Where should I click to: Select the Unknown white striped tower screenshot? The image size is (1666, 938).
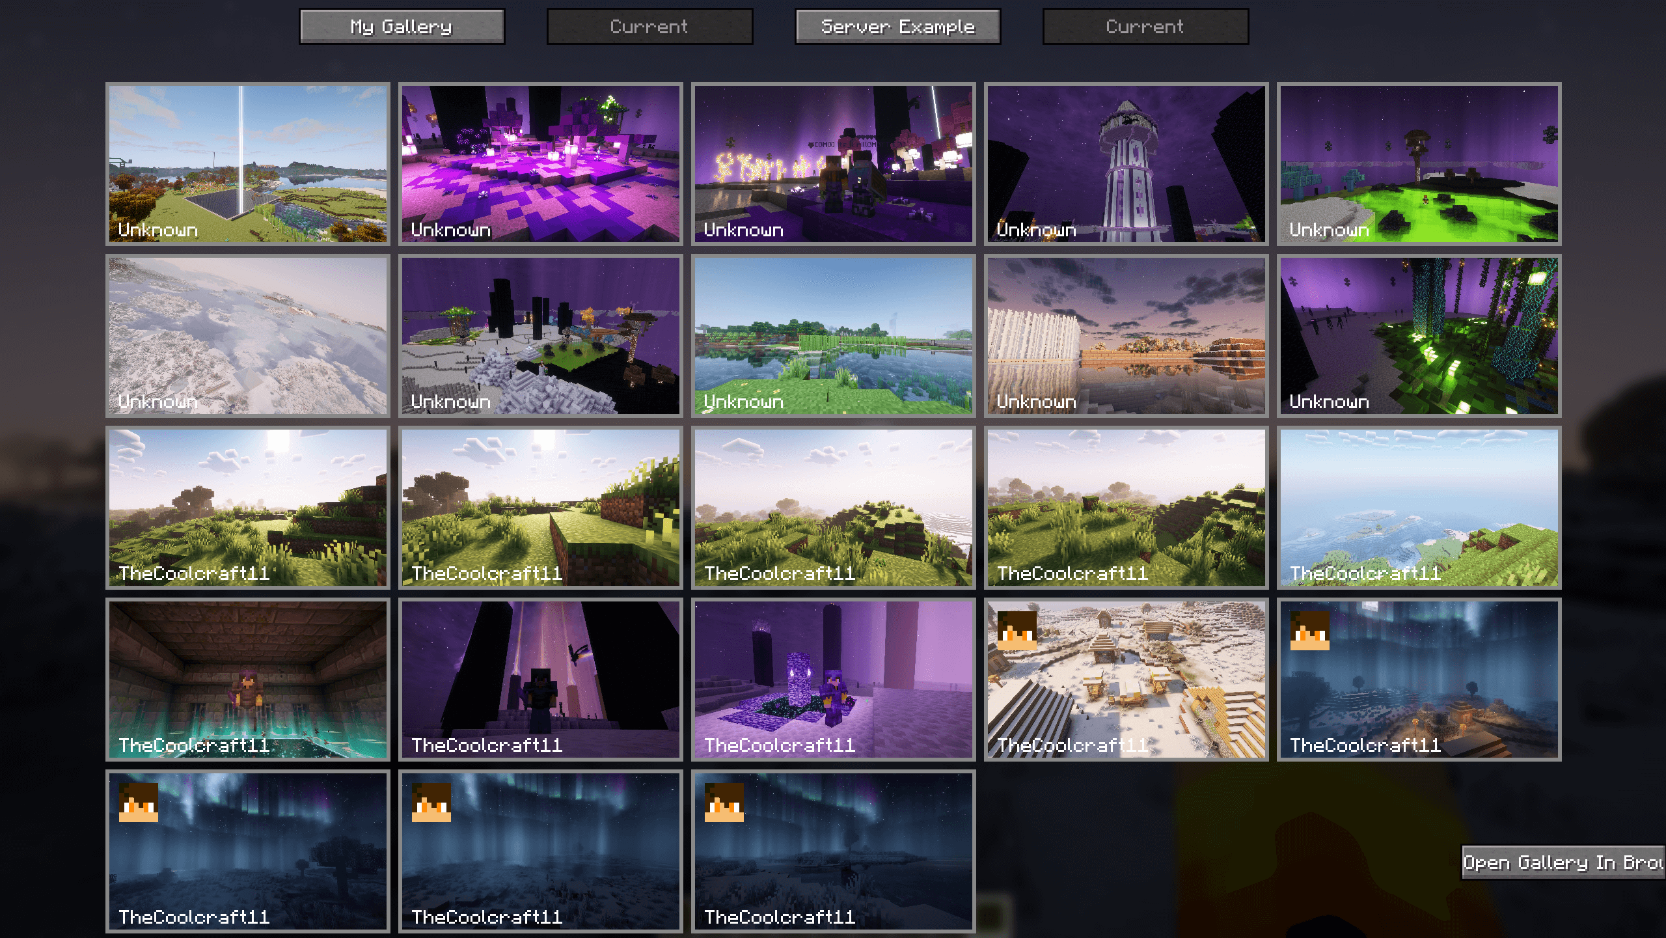click(x=1127, y=164)
